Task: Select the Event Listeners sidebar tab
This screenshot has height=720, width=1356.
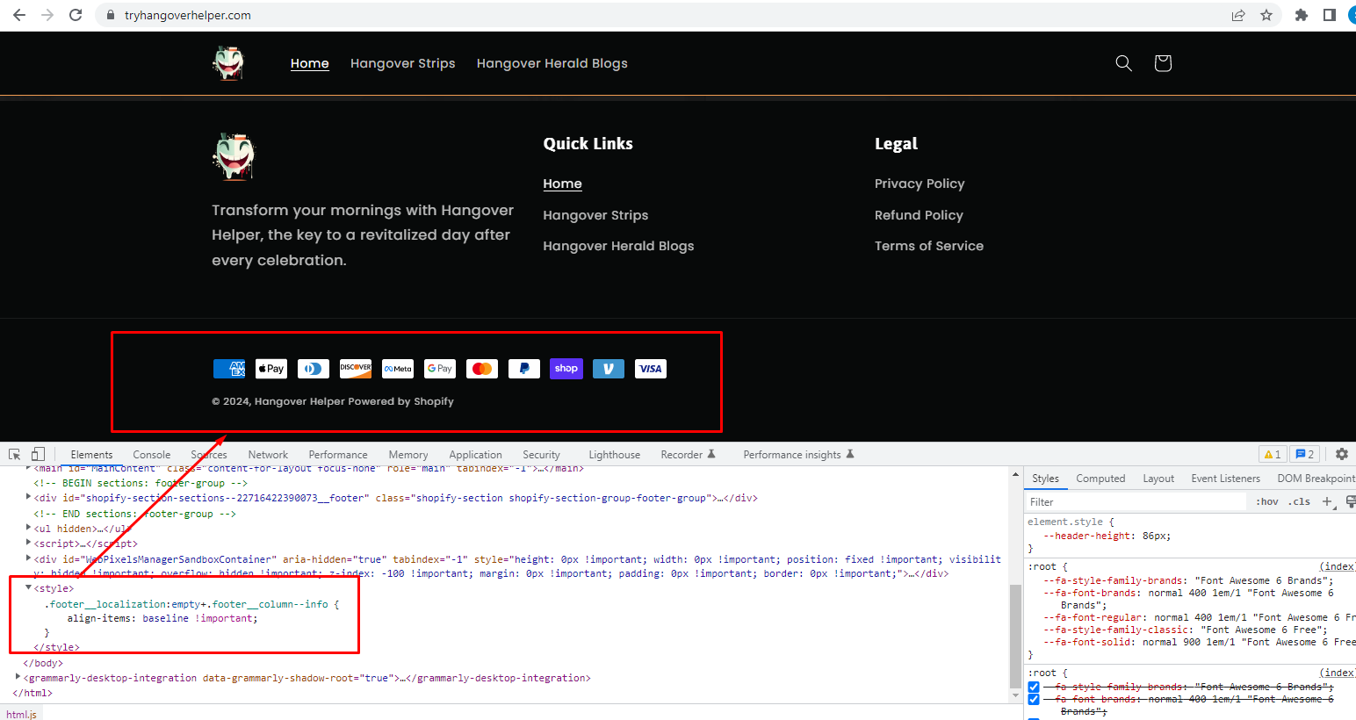Action: [x=1225, y=479]
